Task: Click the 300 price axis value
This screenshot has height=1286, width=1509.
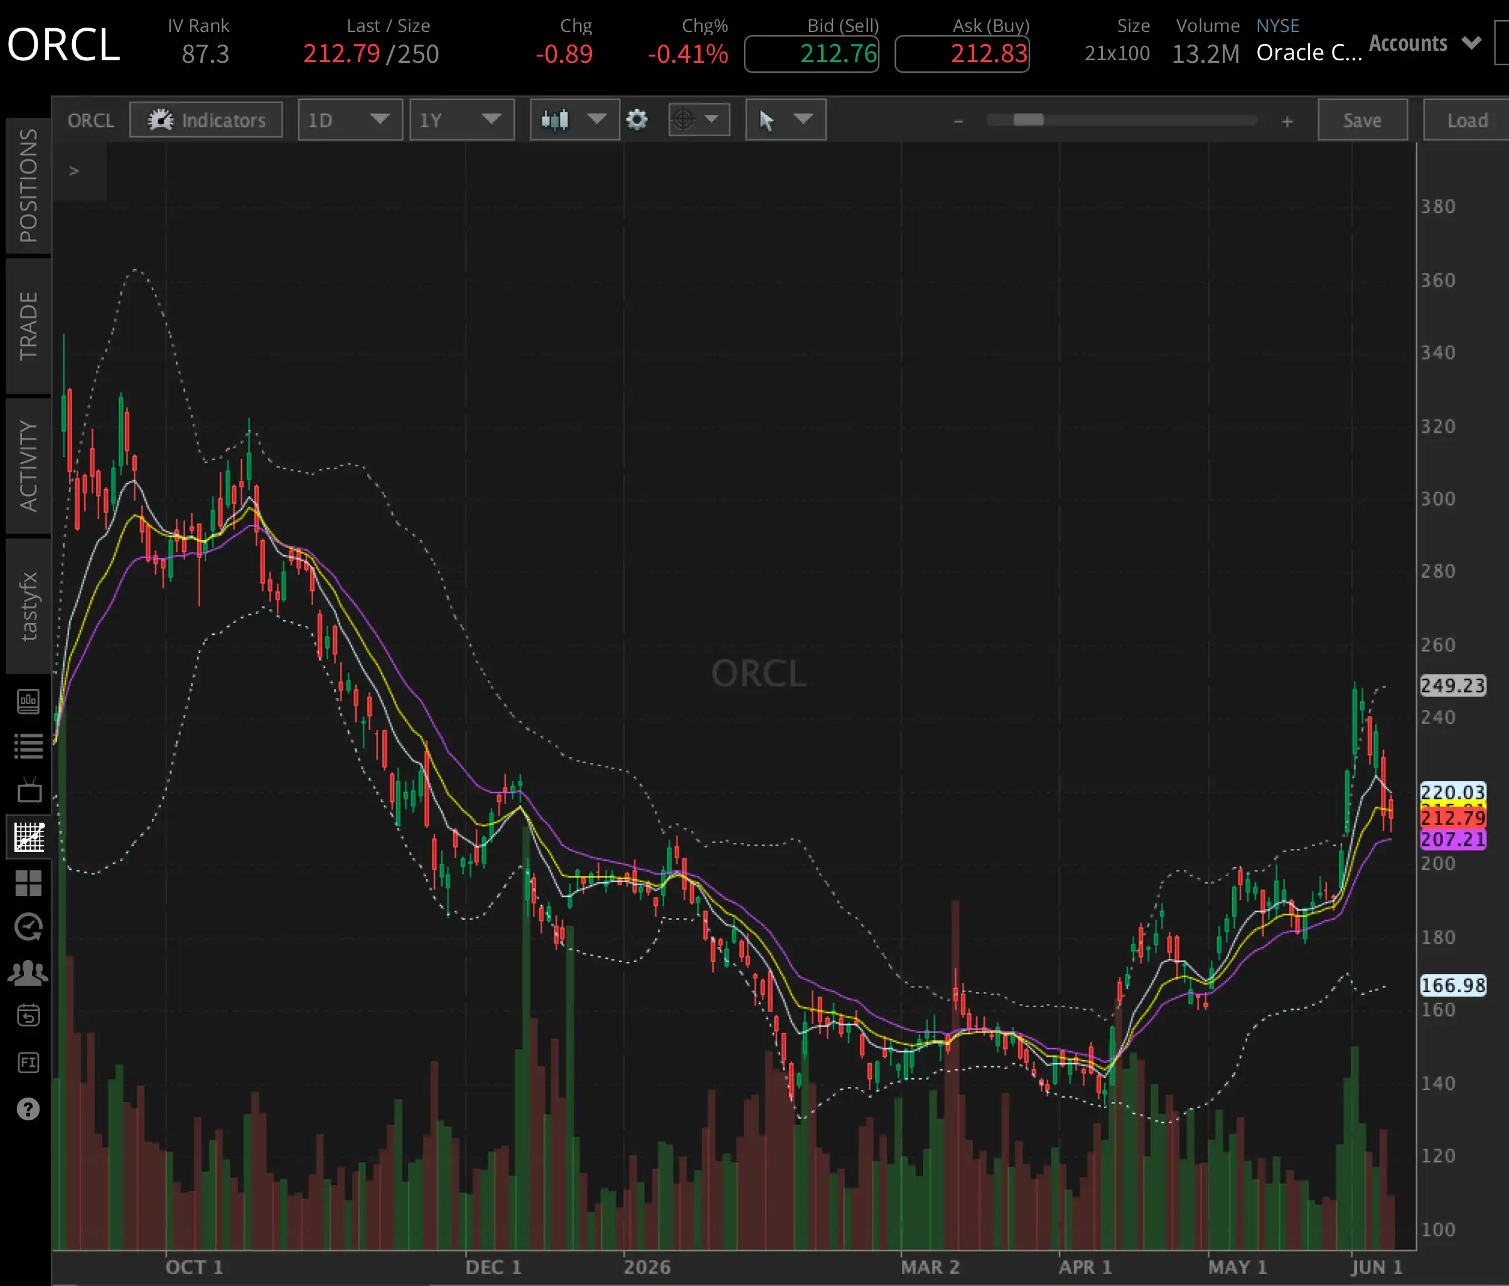Action: 1437,499
